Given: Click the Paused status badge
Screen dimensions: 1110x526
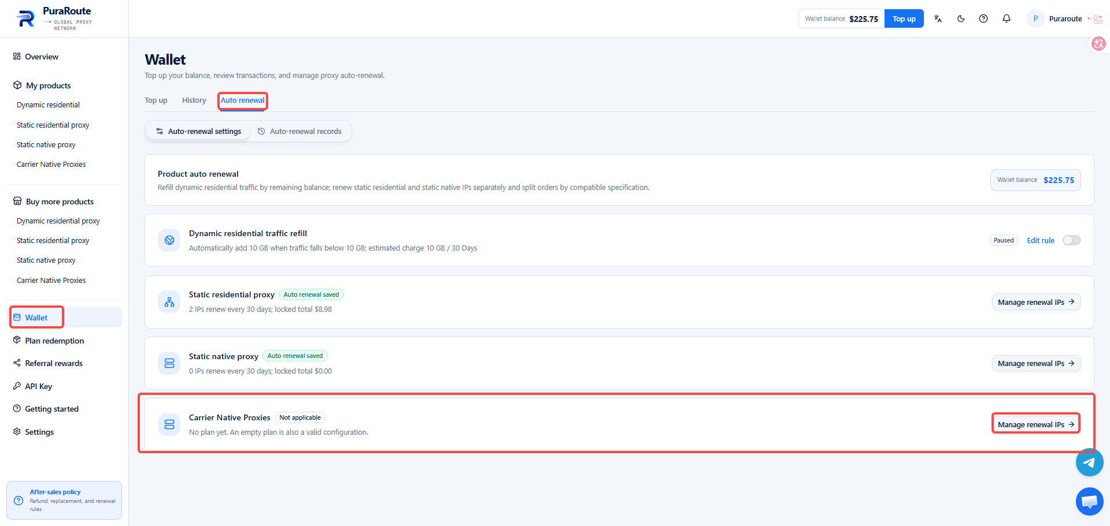Looking at the screenshot, I should click(x=1004, y=240).
